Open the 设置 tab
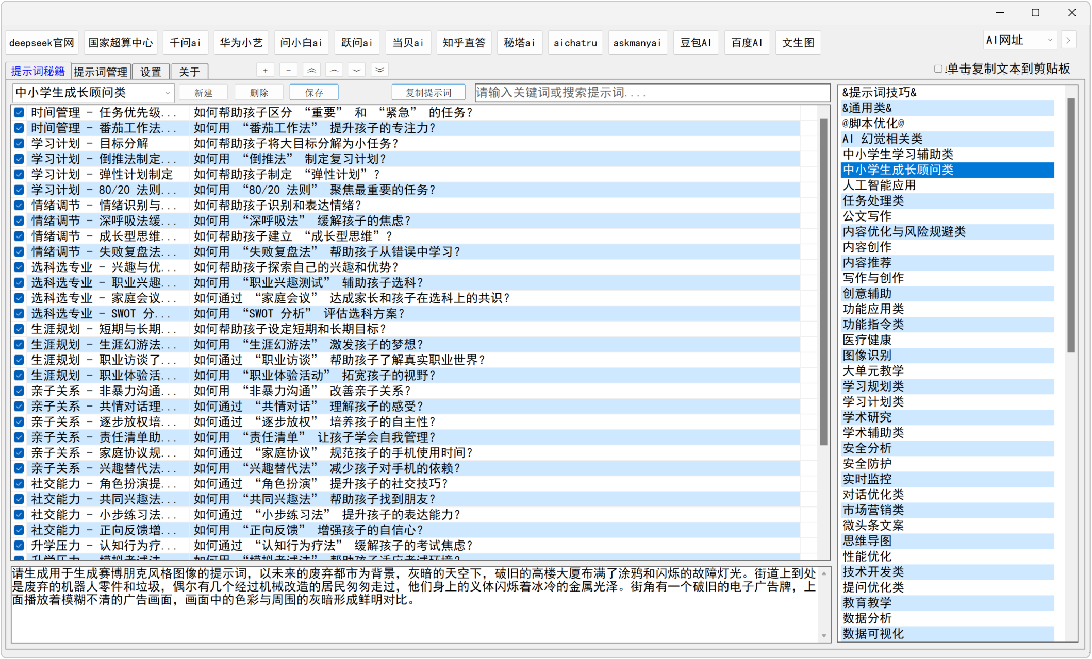Screen dimensions: 1092x659 [151, 72]
